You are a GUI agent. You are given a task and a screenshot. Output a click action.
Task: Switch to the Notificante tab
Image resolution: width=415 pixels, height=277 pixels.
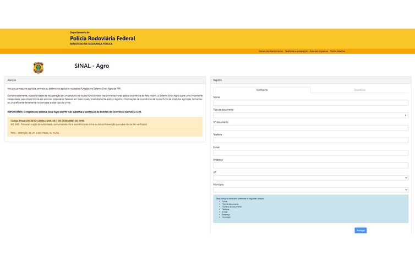(x=262, y=90)
